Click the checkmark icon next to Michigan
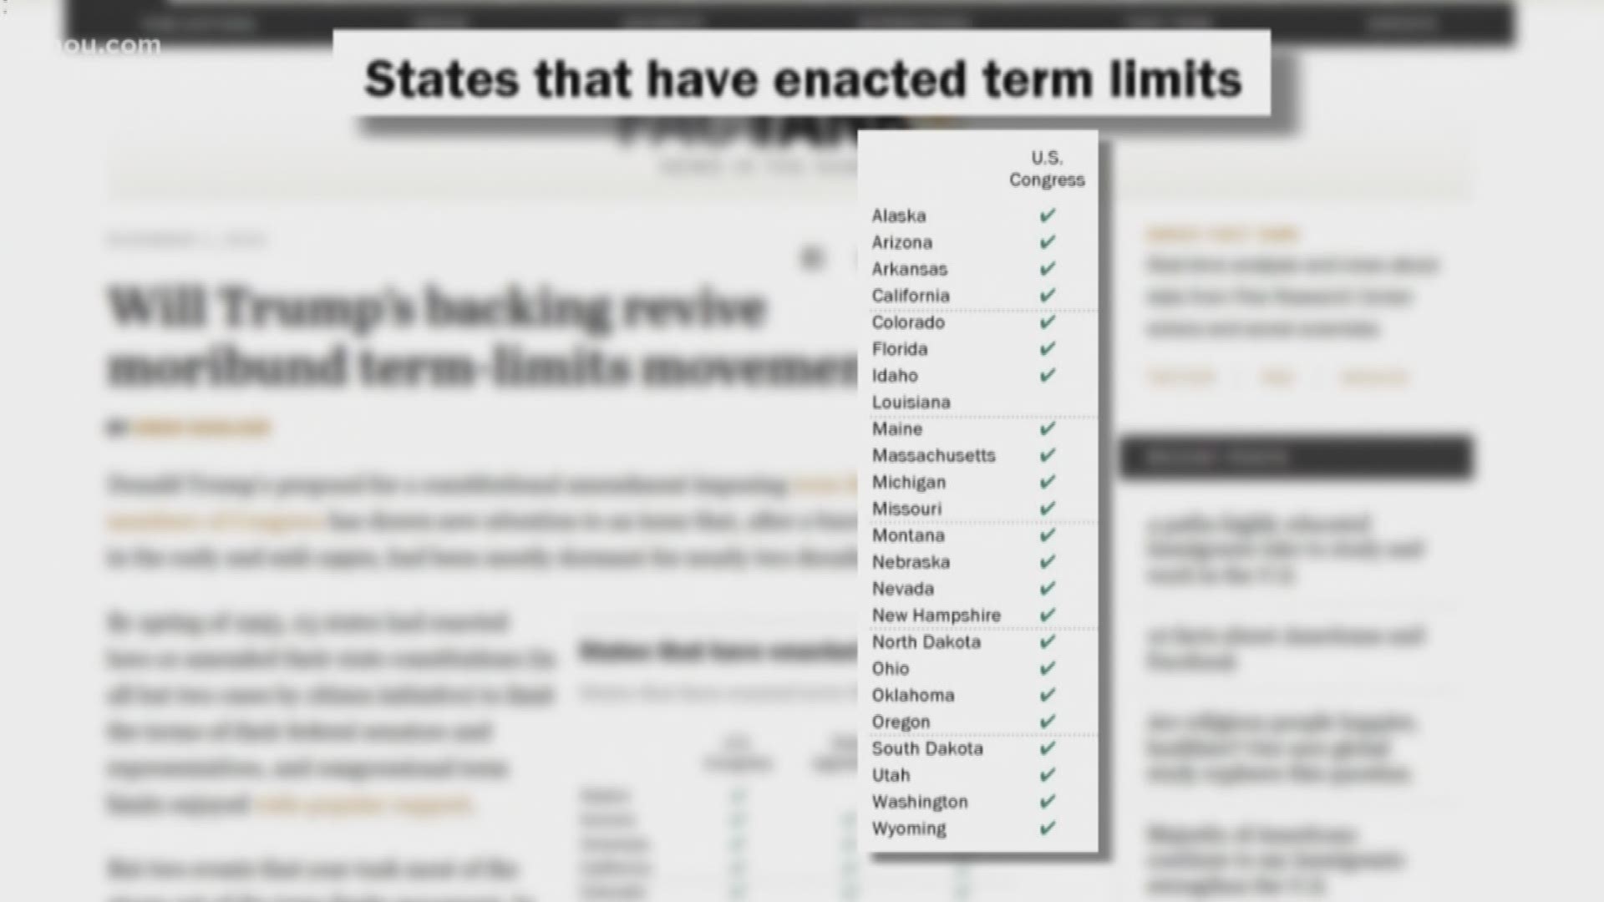The width and height of the screenshot is (1604, 902). [1047, 481]
